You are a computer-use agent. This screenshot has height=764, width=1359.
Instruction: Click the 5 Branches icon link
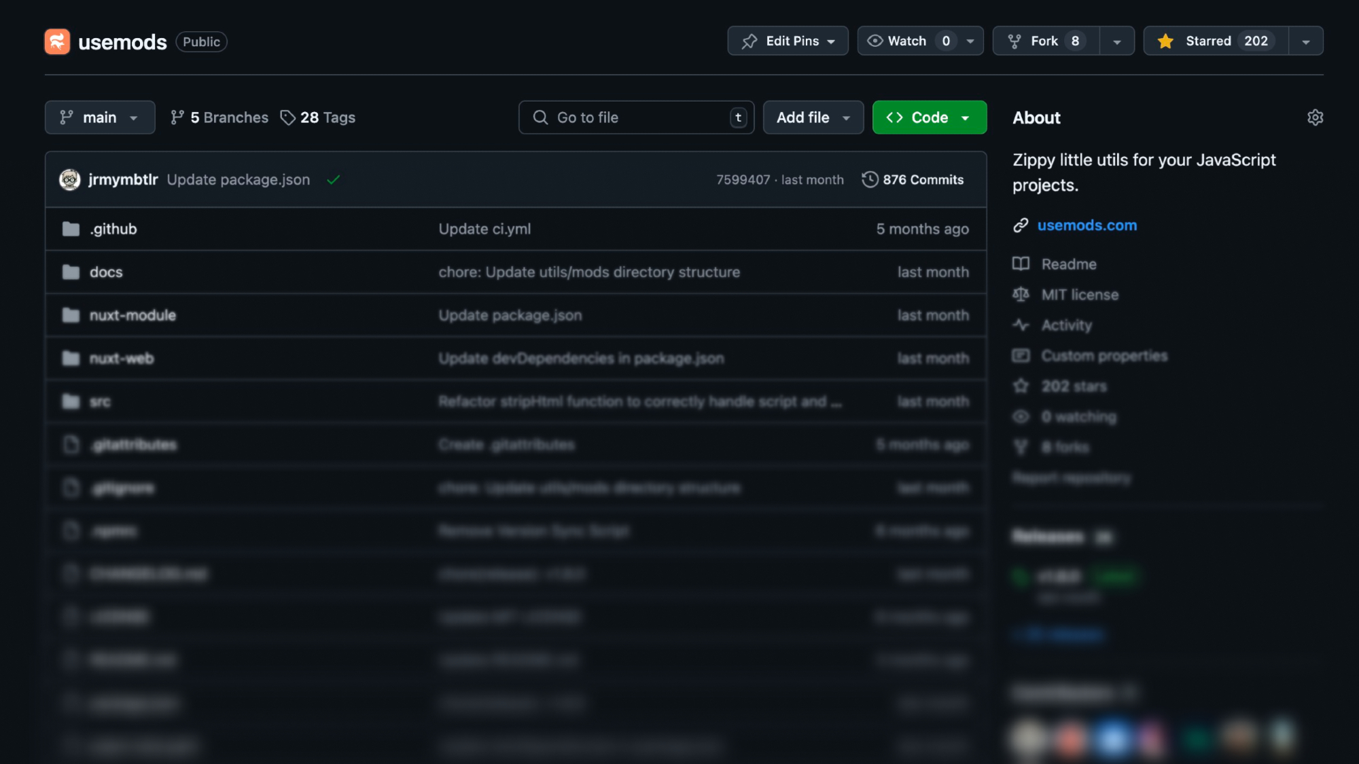point(177,117)
